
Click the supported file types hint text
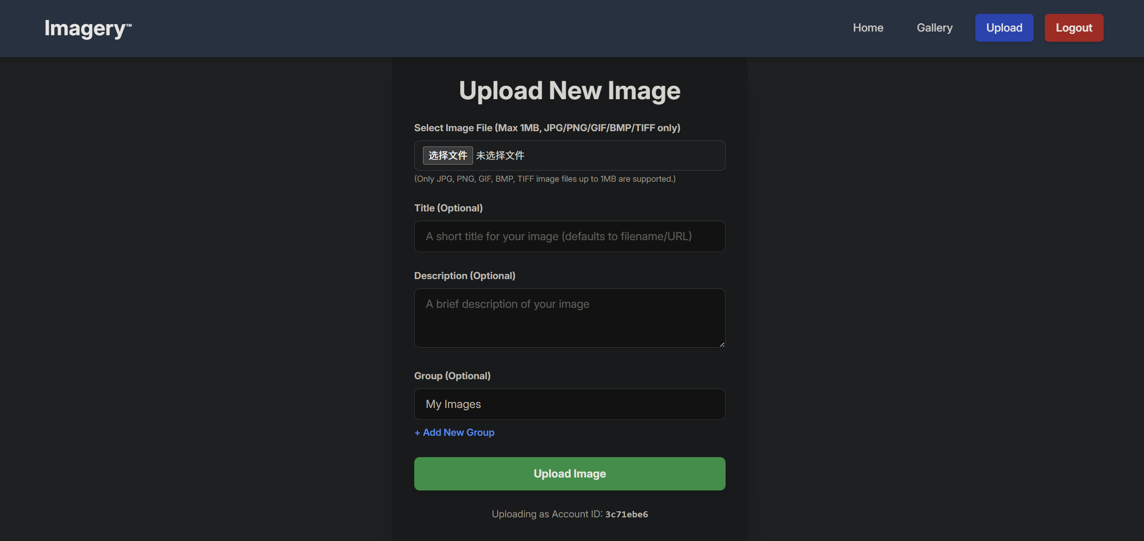(544, 179)
